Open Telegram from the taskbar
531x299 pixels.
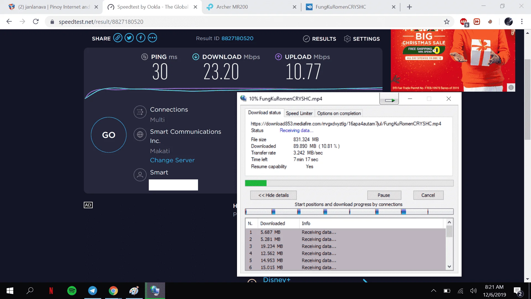[x=93, y=291]
